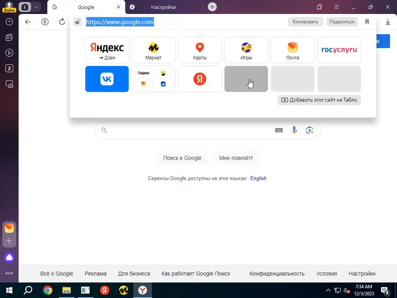Open the Collections notes icon in sidebar

[9, 38]
